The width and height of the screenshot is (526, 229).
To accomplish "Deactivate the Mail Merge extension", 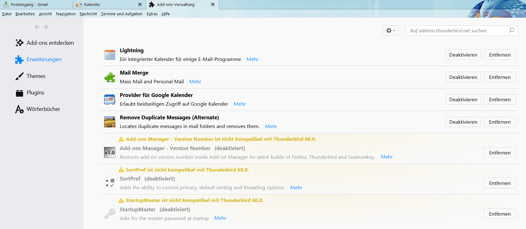I will (463, 77).
